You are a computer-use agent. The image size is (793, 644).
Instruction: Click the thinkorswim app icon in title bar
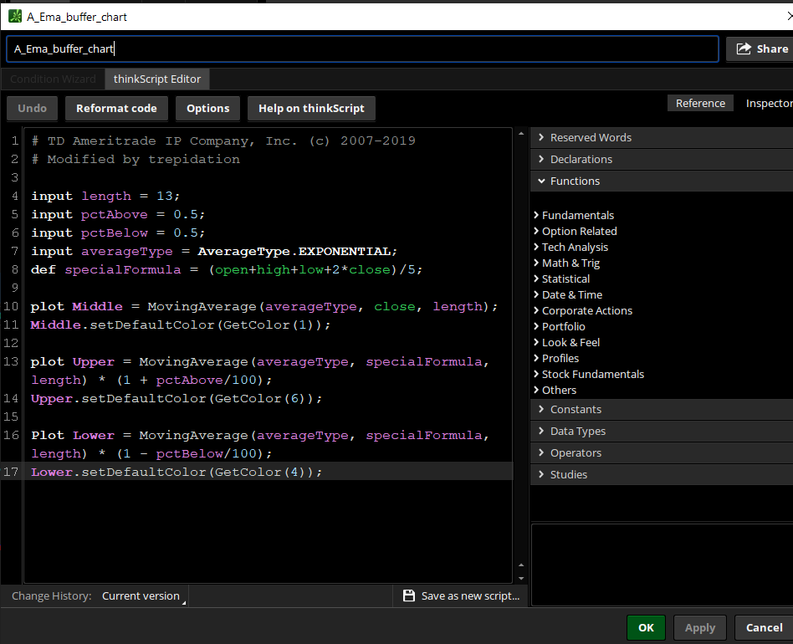pos(15,16)
